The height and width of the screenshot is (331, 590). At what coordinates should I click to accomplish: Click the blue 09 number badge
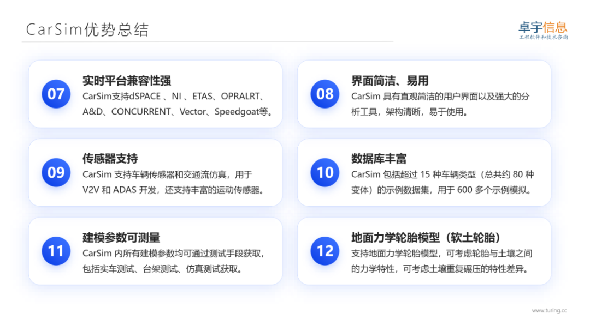click(x=56, y=172)
